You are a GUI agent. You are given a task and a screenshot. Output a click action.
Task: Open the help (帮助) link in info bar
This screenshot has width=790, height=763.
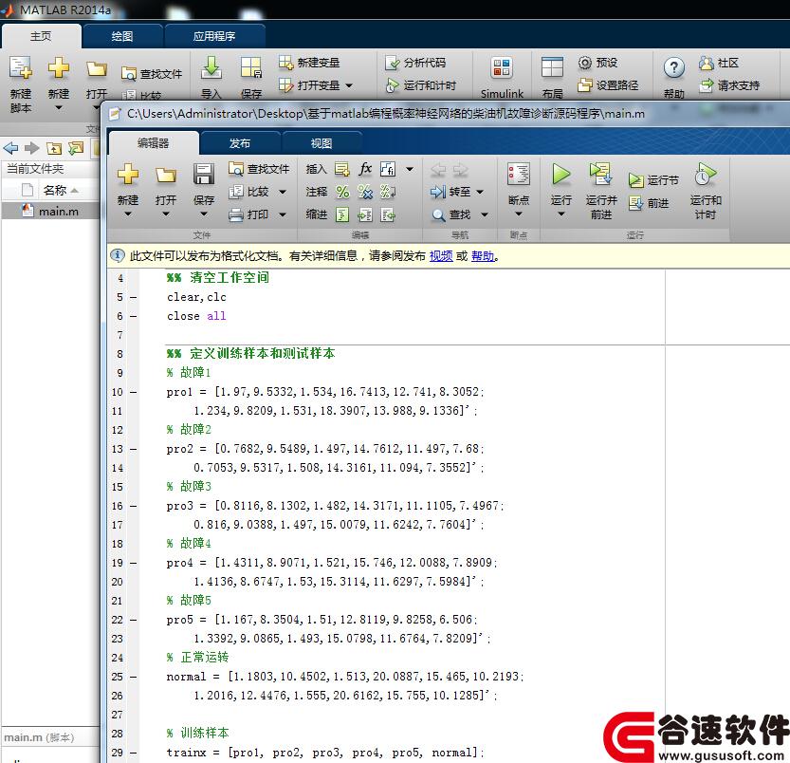[x=483, y=256]
